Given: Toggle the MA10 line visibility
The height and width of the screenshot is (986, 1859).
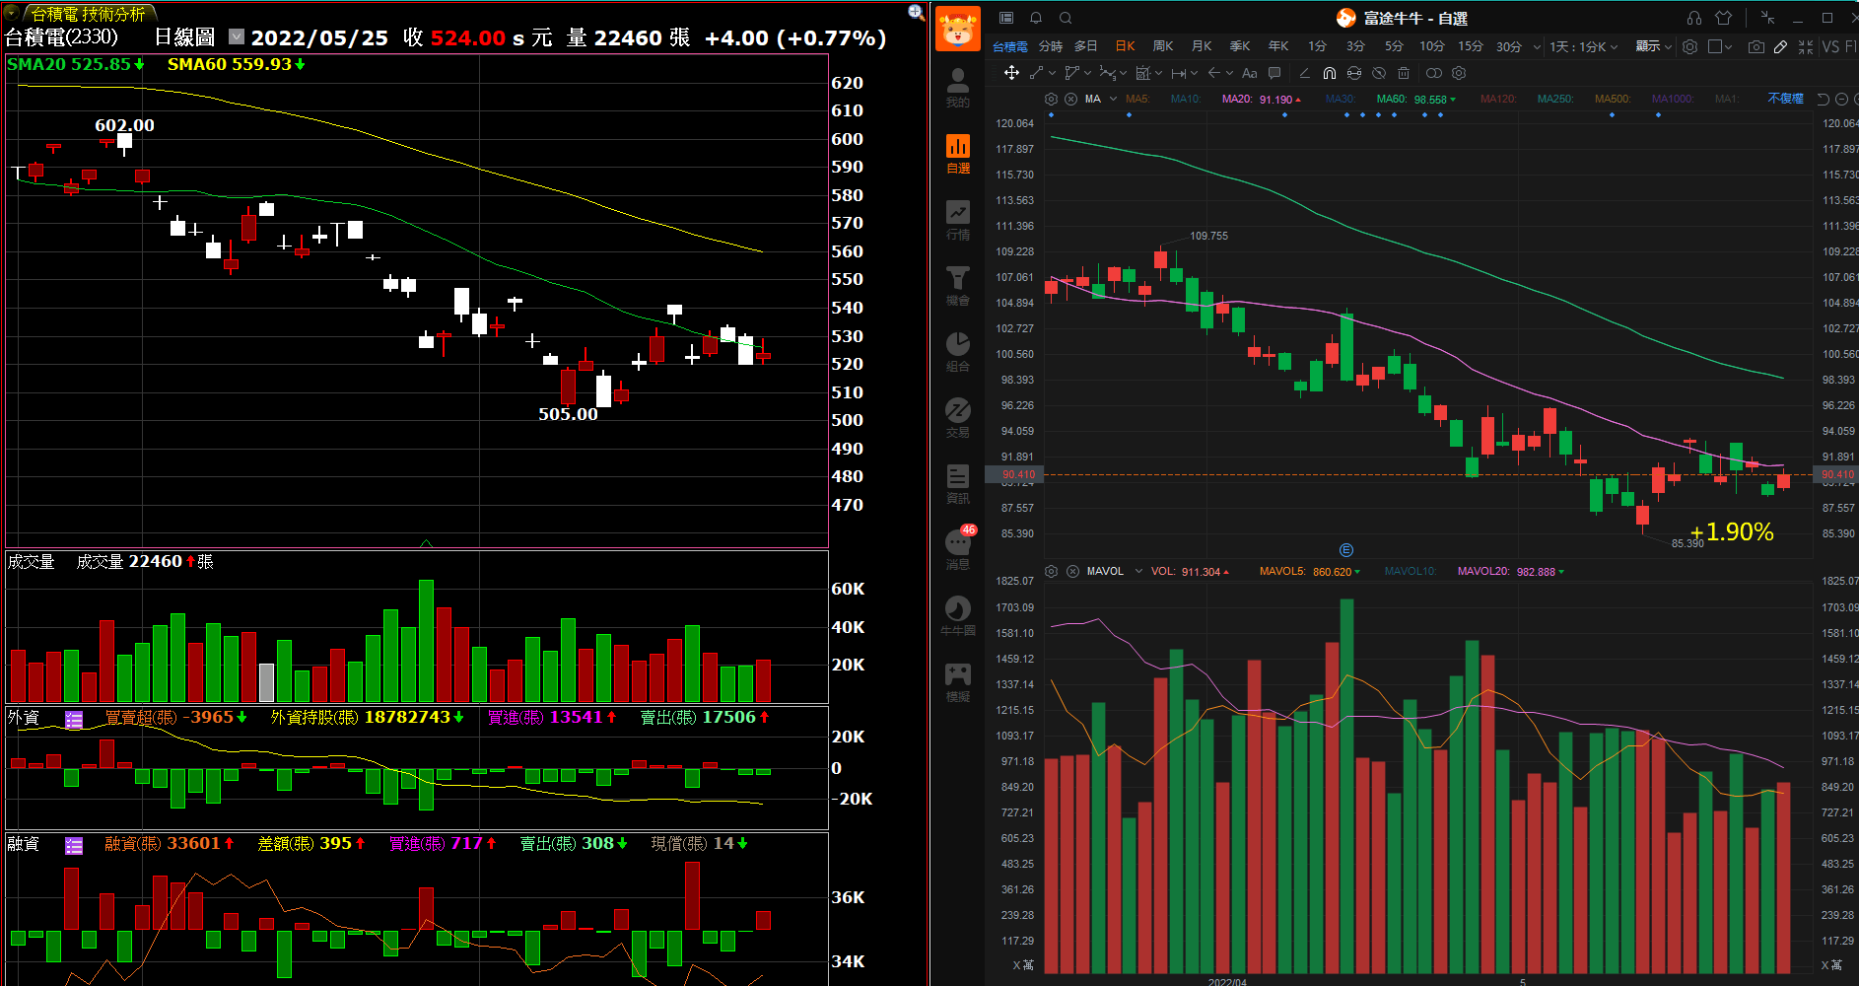Looking at the screenshot, I should [1186, 99].
